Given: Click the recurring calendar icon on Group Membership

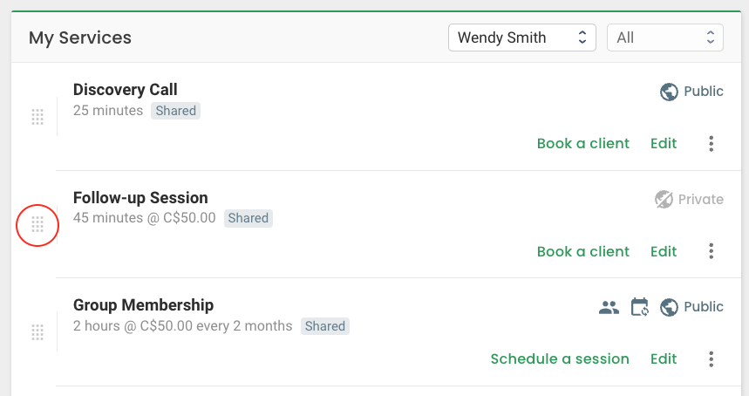Looking at the screenshot, I should tap(640, 307).
